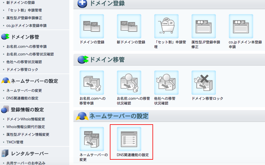Open the お名前.comへの移管状況確認 magnifier icon
This screenshot has width=265, height=165.
(x=129, y=83)
